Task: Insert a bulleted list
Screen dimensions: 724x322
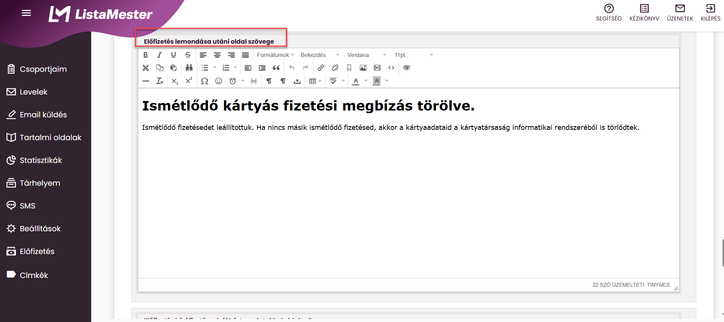Action: (205, 68)
